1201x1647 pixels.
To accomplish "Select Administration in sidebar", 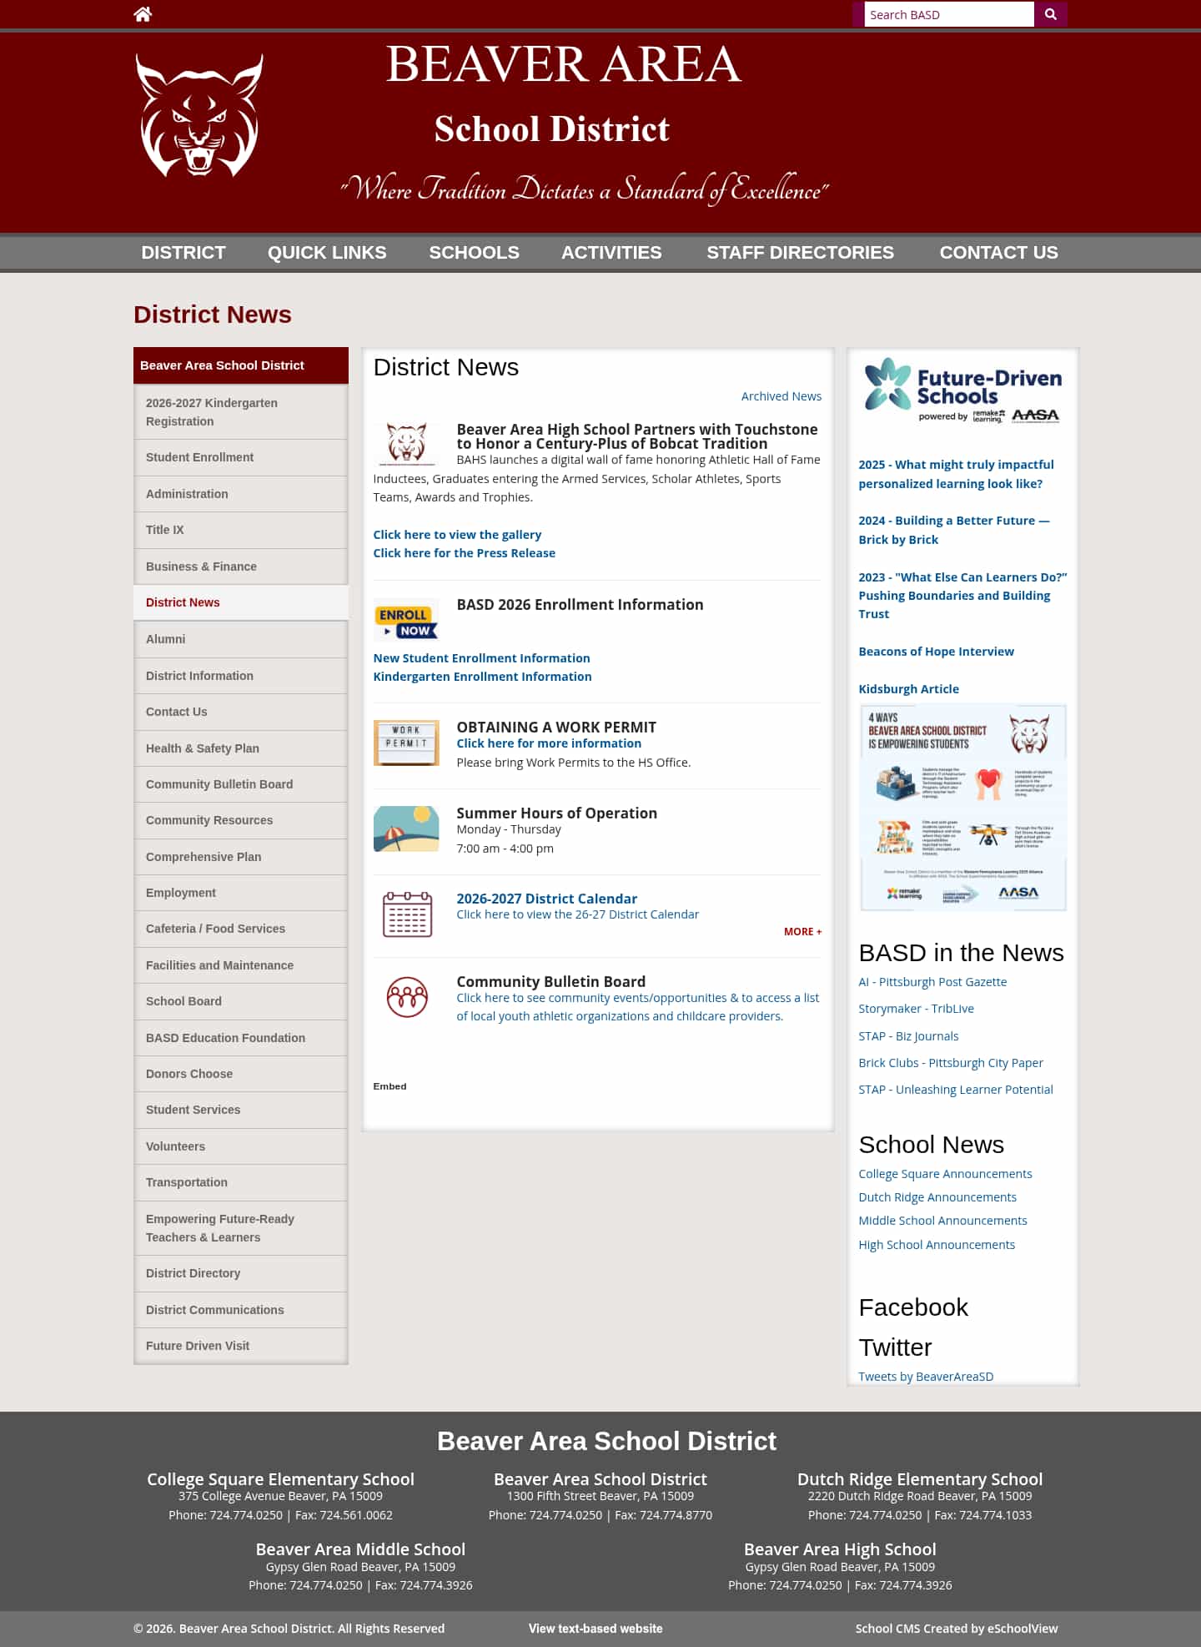I will coord(241,494).
